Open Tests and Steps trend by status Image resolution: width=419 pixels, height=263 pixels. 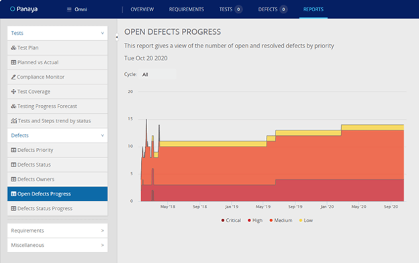click(x=58, y=121)
